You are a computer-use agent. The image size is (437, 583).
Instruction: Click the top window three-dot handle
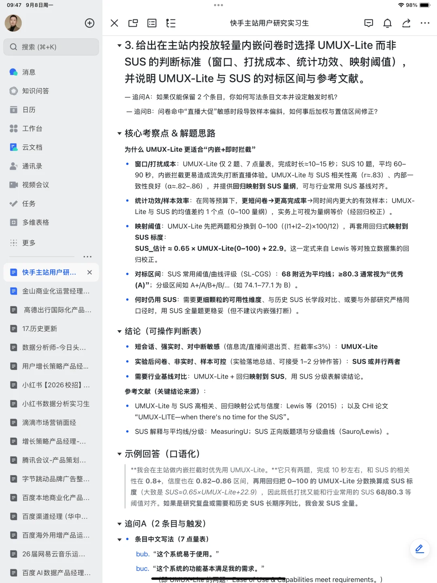point(218,5)
